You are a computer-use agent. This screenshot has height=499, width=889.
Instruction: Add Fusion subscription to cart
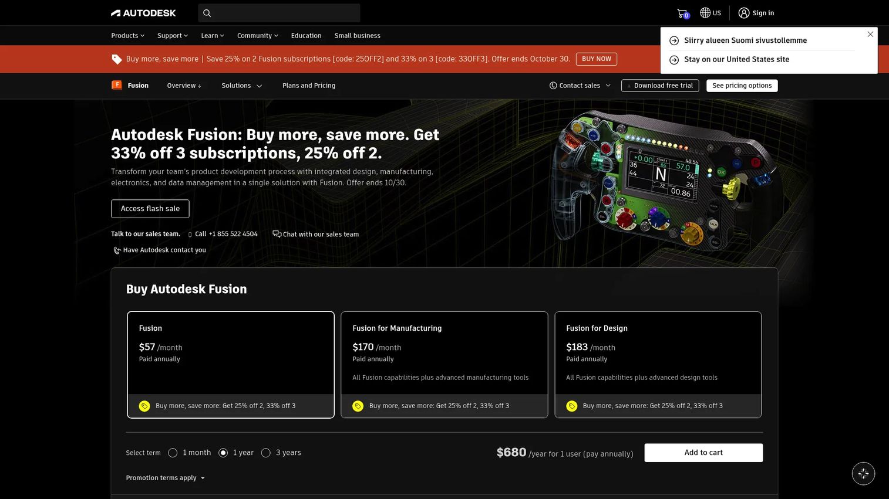click(703, 453)
